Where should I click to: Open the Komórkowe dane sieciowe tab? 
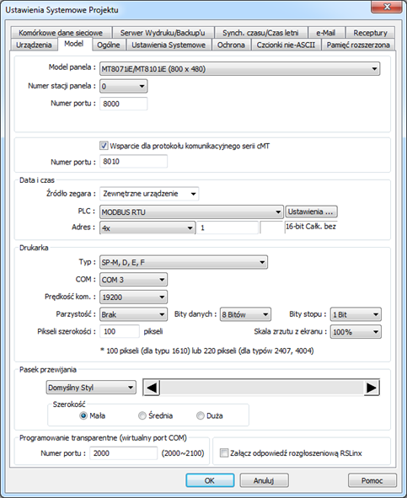pyautogui.click(x=61, y=33)
